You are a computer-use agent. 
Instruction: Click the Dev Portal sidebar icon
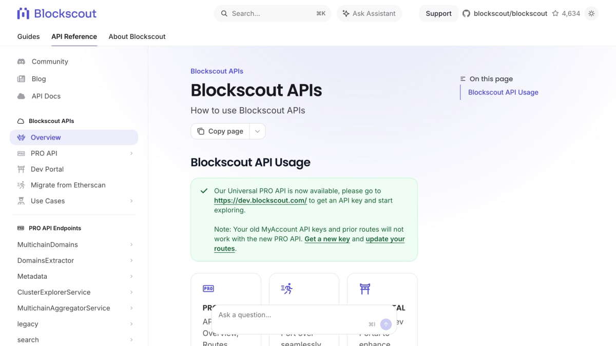coord(21,169)
